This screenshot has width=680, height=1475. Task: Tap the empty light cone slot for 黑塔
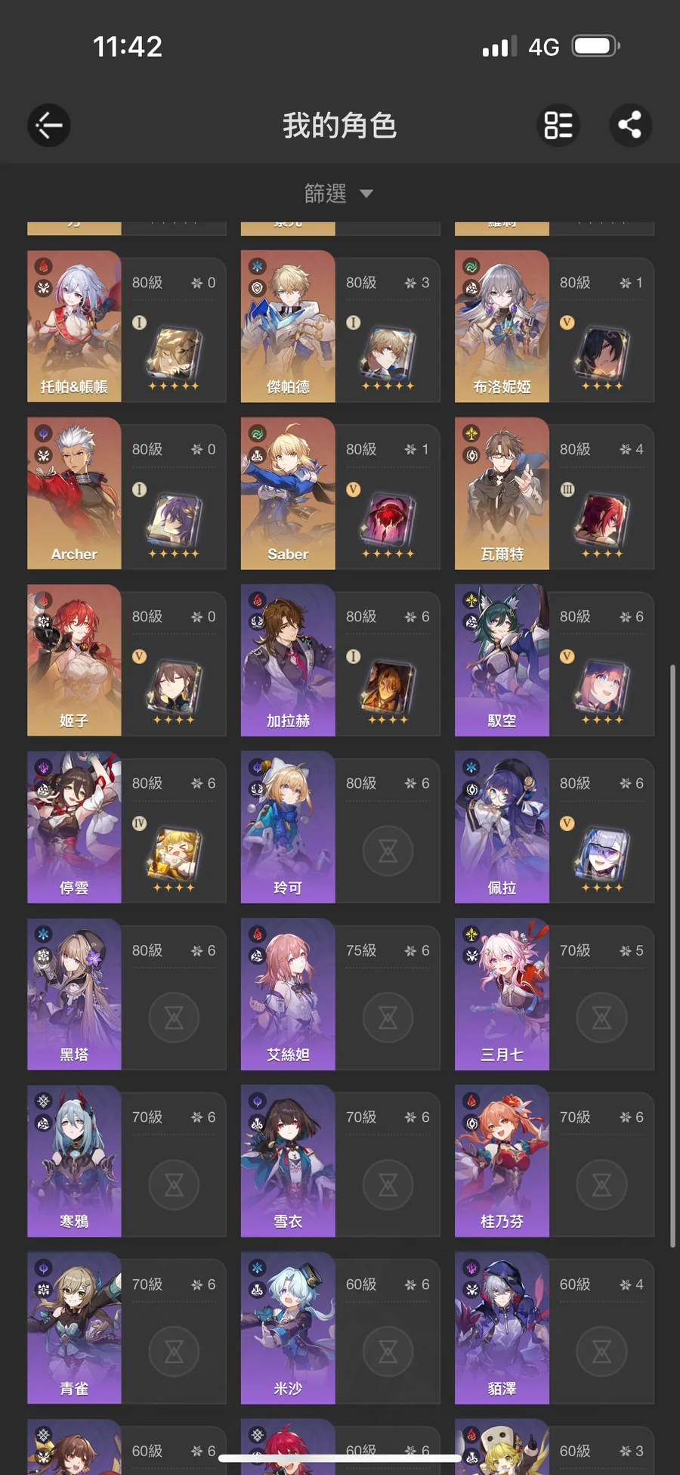tap(174, 1018)
